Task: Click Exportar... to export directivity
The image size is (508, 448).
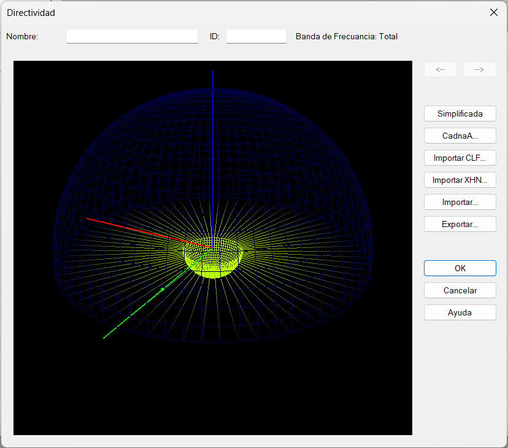Action: 460,224
